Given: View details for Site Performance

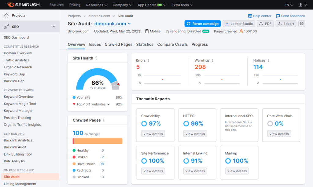Looking at the screenshot, I should point(153,171).
